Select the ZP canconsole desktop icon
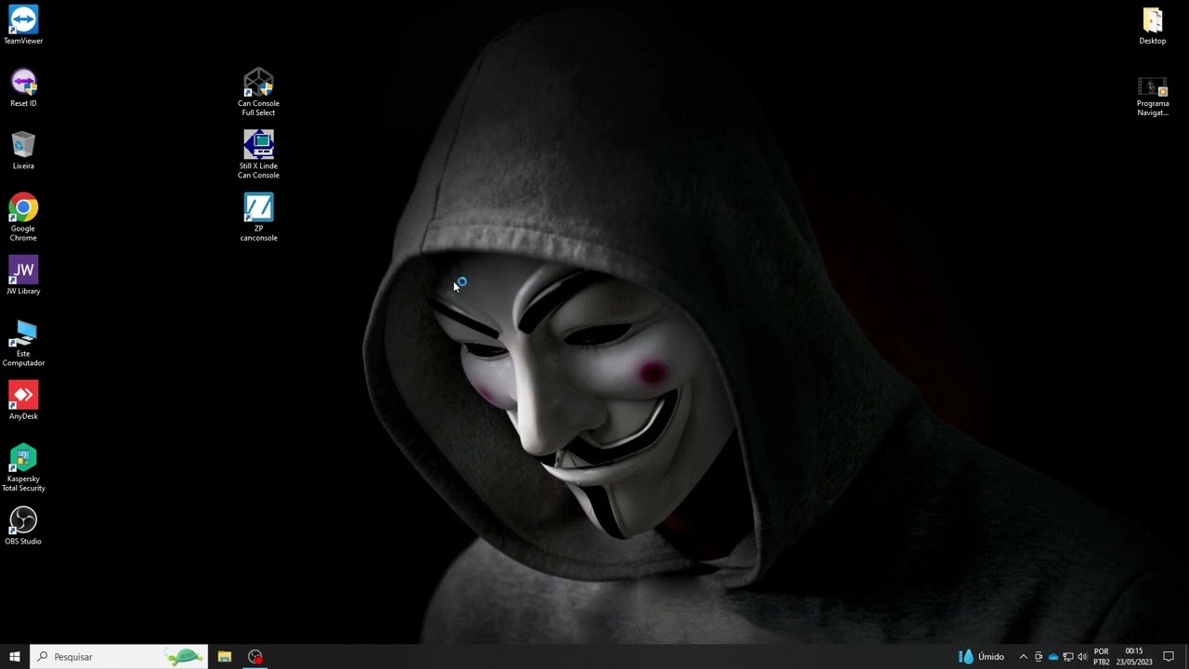The image size is (1189, 669). click(258, 217)
